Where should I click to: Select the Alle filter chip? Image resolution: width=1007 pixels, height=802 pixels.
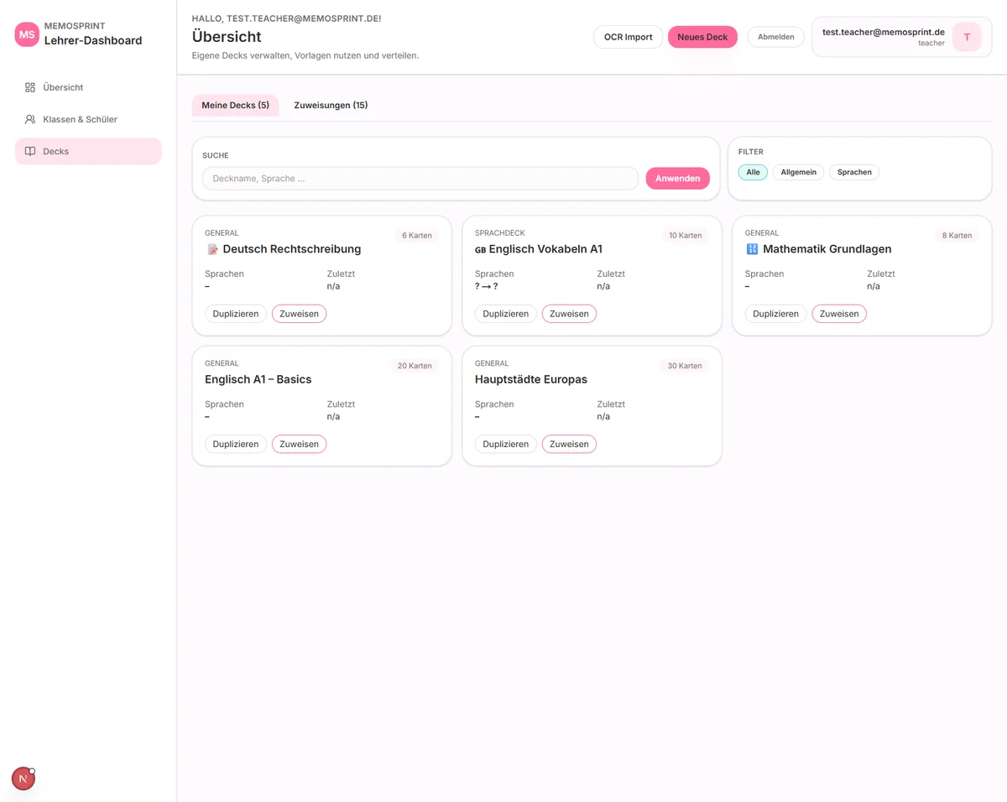[753, 172]
